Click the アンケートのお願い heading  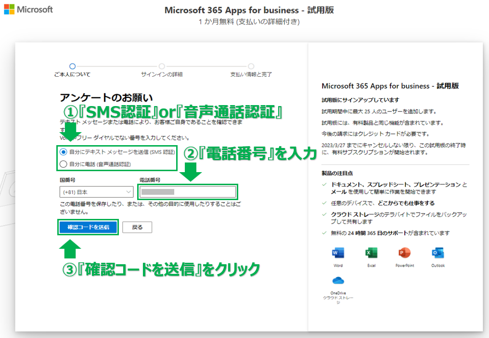coord(106,97)
